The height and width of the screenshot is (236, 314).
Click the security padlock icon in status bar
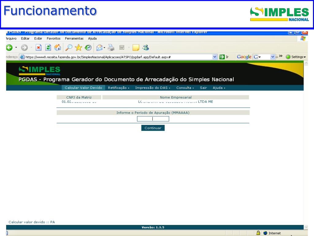258,233
